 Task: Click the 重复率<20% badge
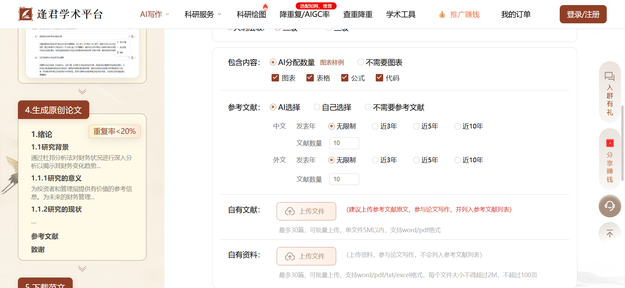point(115,131)
